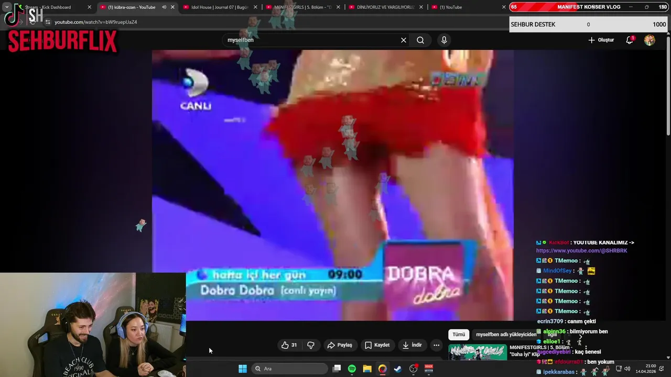Switch to DİNLİYORUZ VE YARGILIYORUZ tab
Viewport: 671px width, 377px height.
click(385, 7)
